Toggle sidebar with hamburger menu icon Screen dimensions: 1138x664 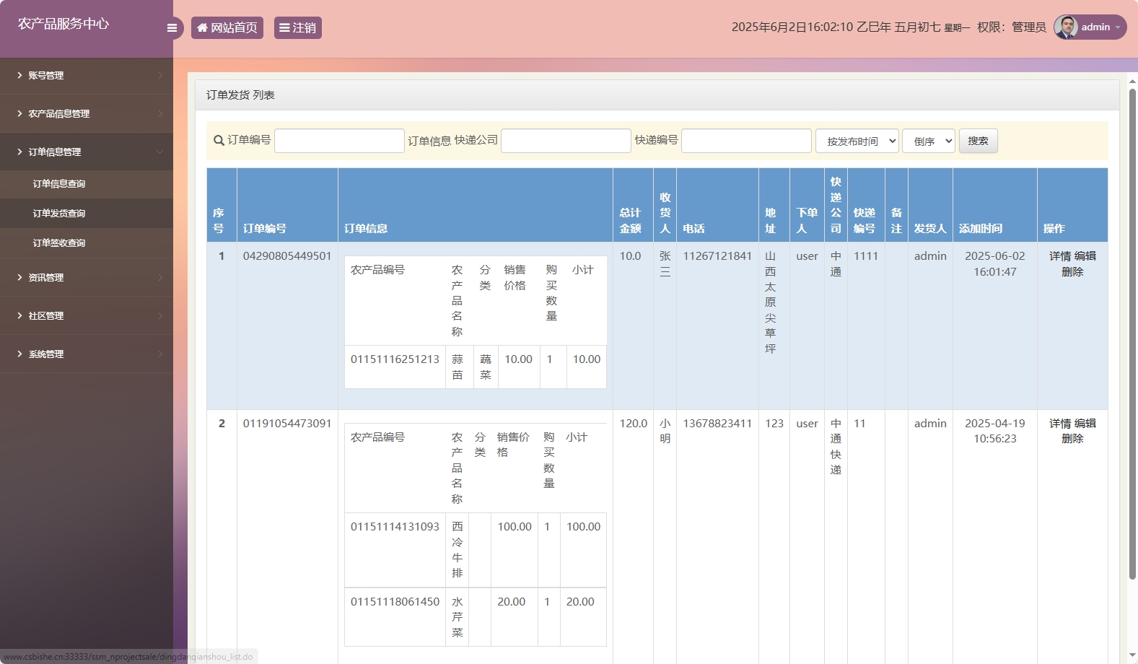click(x=172, y=28)
